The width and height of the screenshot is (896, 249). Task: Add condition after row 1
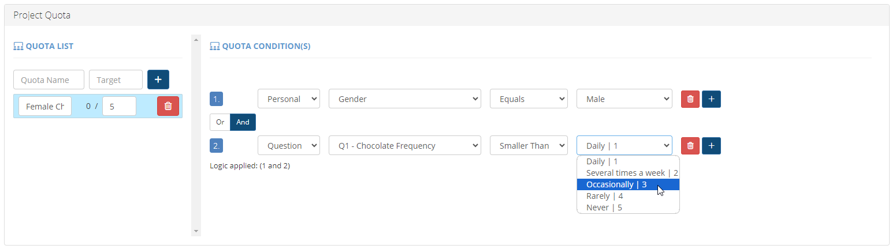[x=711, y=99]
